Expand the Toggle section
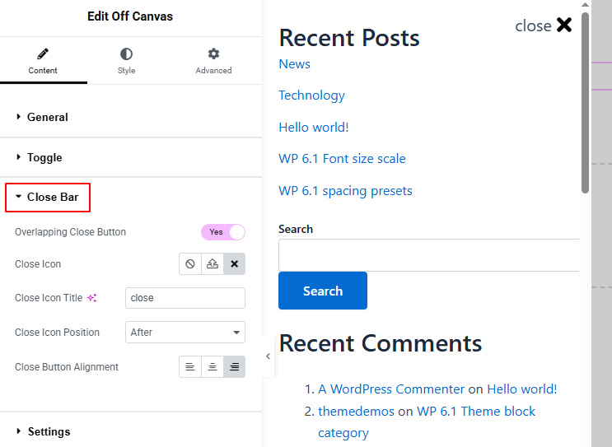 click(44, 157)
